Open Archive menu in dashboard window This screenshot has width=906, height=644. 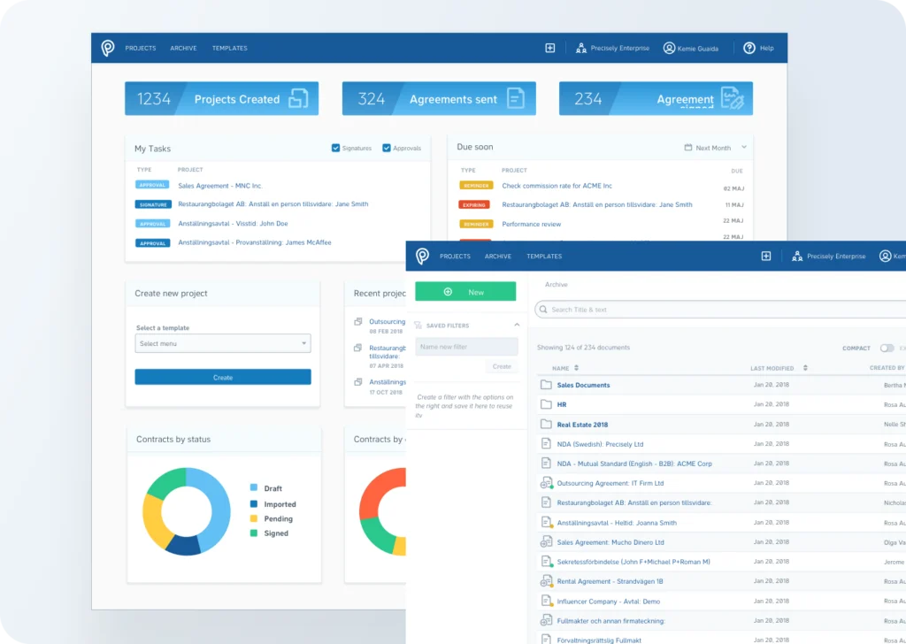pos(183,48)
